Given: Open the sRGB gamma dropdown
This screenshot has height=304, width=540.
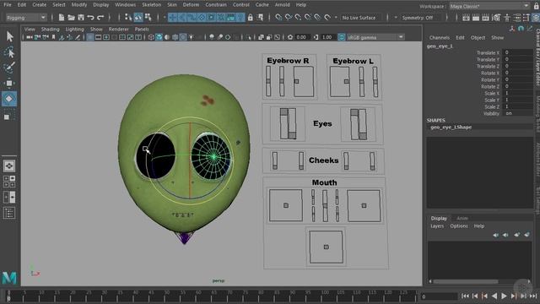Looking at the screenshot, I should (375, 37).
